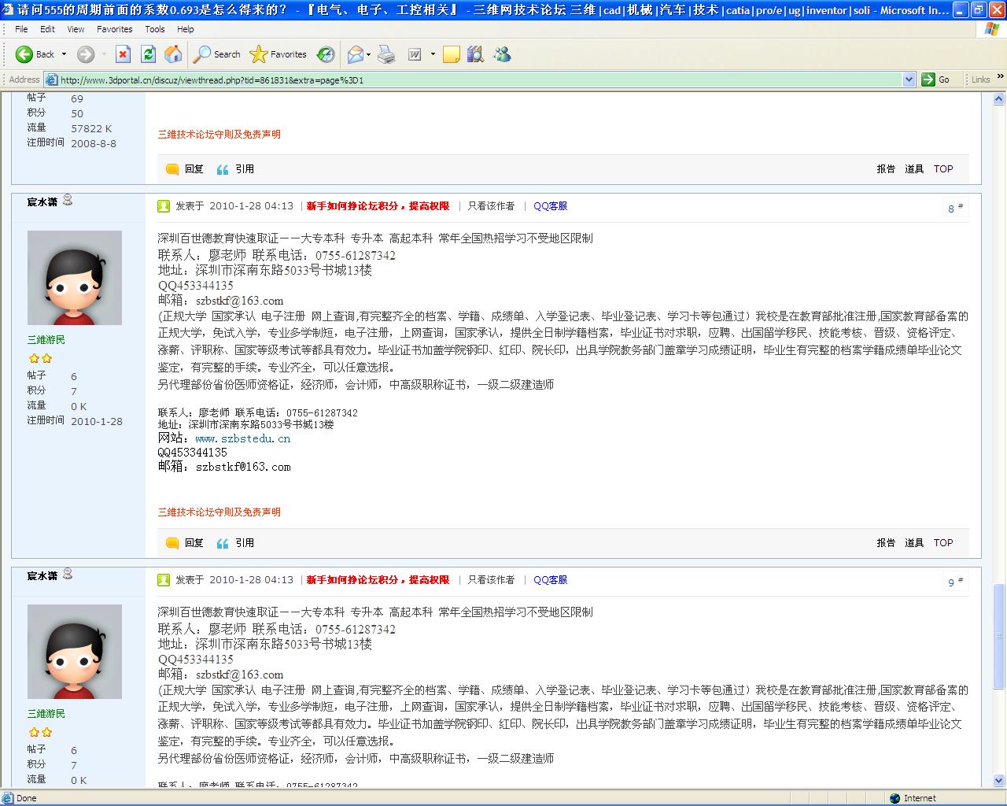Image resolution: width=1007 pixels, height=806 pixels.
Task: Open the Mail button dropdown arrow
Action: click(x=369, y=54)
